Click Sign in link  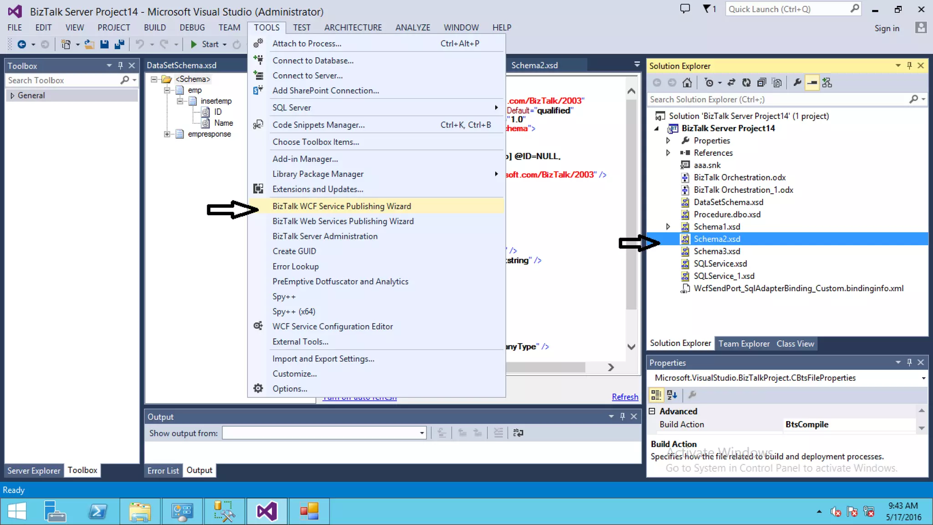coord(887,28)
